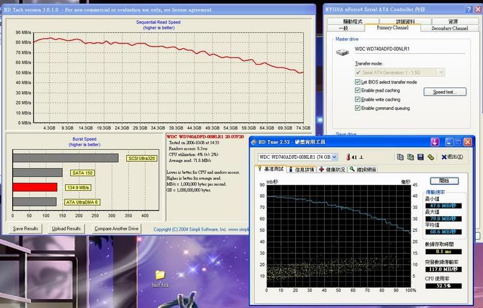Viewport: 483px width, 308px height.
Task: Toggle Let BIOS select transfer mode checkbox
Action: tap(357, 82)
